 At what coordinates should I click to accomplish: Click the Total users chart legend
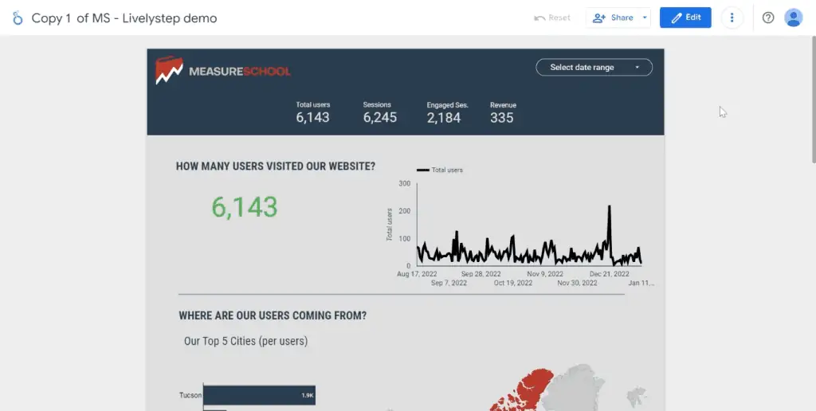[x=439, y=170]
